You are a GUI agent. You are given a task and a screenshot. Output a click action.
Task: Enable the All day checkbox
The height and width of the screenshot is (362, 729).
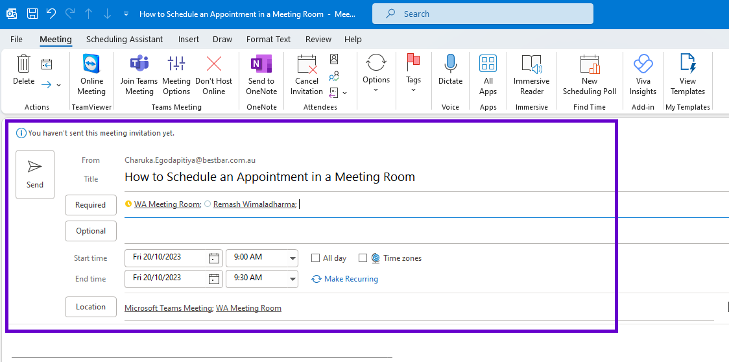[x=316, y=258]
